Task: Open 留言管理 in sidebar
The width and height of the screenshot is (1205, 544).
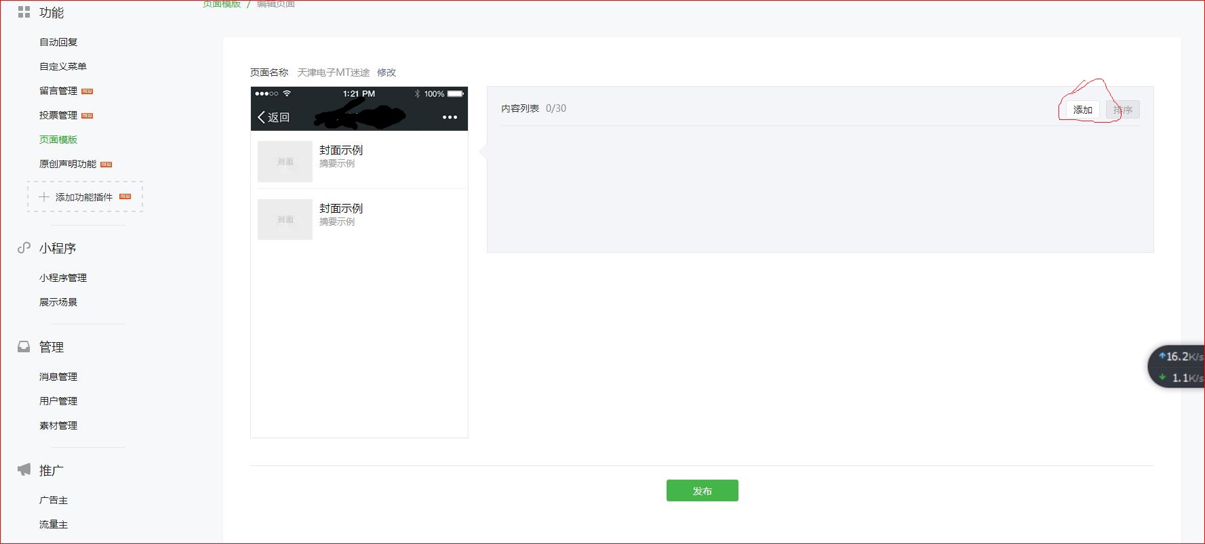Action: (58, 91)
